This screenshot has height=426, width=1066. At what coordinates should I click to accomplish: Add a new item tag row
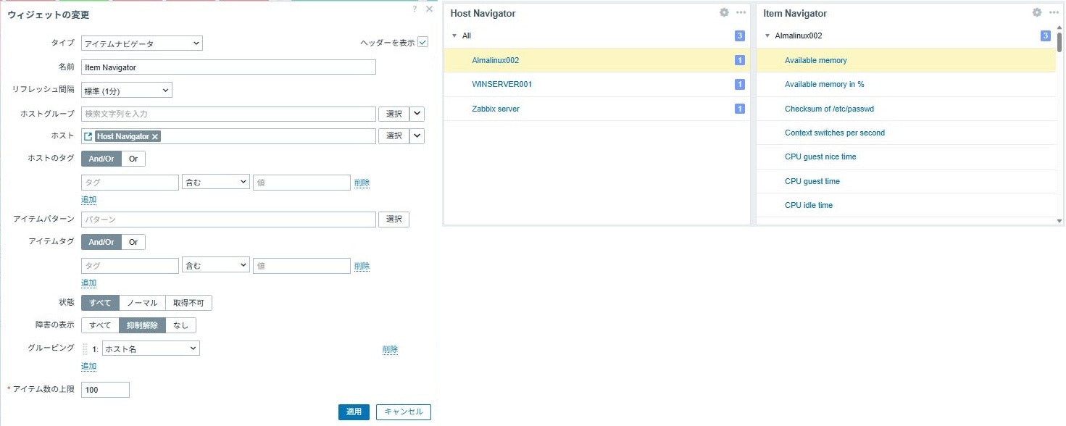click(x=88, y=283)
